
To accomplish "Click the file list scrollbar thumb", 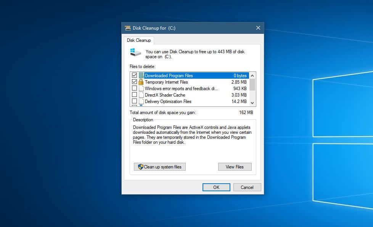I will [252, 85].
